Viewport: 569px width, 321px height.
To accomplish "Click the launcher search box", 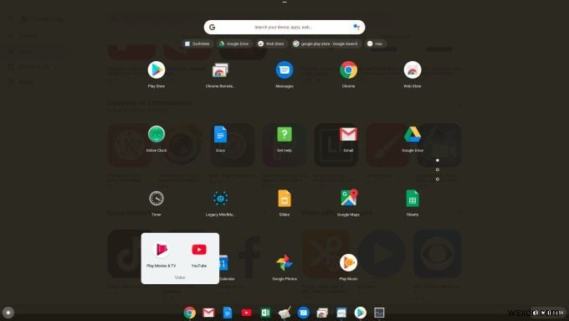I will tap(284, 28).
